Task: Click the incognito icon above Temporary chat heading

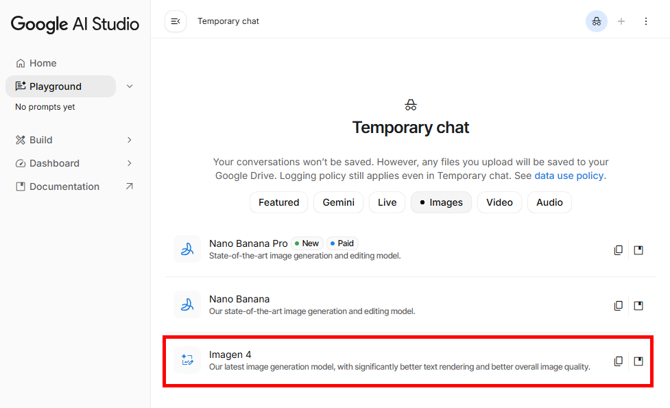Action: click(411, 105)
